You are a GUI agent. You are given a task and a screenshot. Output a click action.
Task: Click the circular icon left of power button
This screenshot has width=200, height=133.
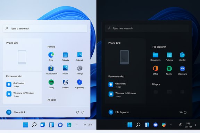click(x=77, y=112)
